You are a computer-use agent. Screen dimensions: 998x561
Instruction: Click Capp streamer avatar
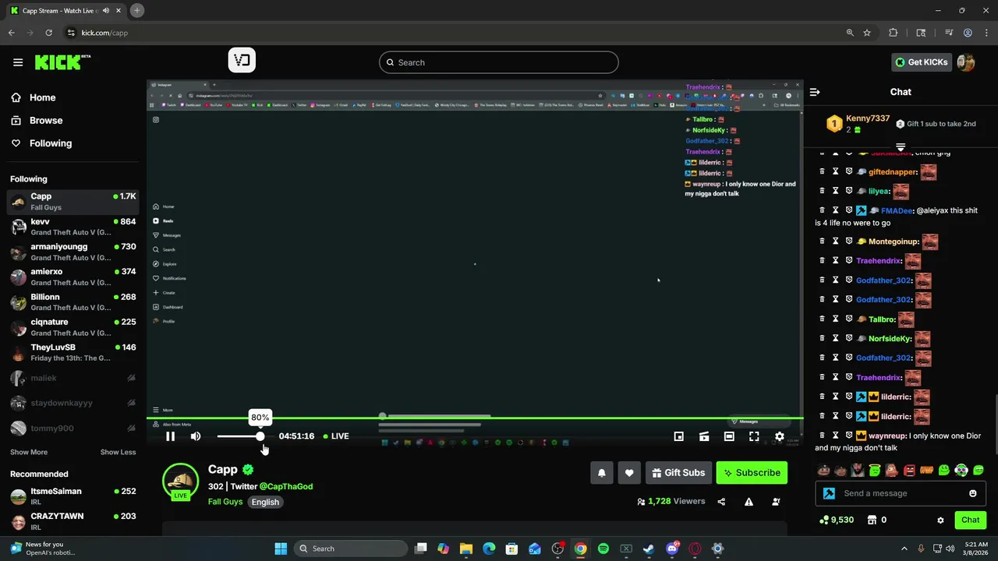pos(180,482)
